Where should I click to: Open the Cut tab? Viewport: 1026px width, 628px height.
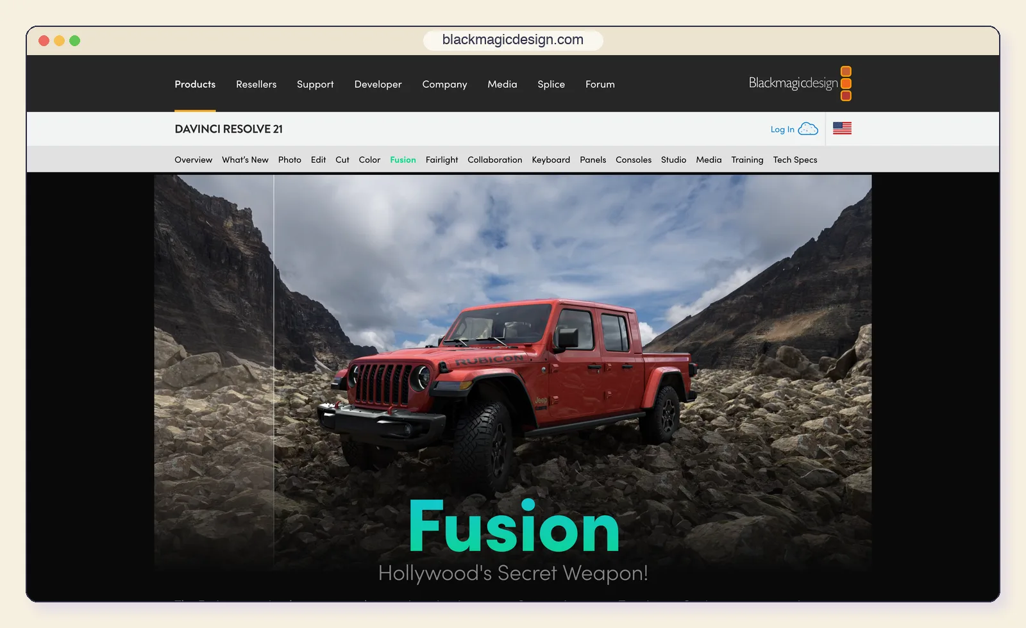pyautogui.click(x=342, y=160)
